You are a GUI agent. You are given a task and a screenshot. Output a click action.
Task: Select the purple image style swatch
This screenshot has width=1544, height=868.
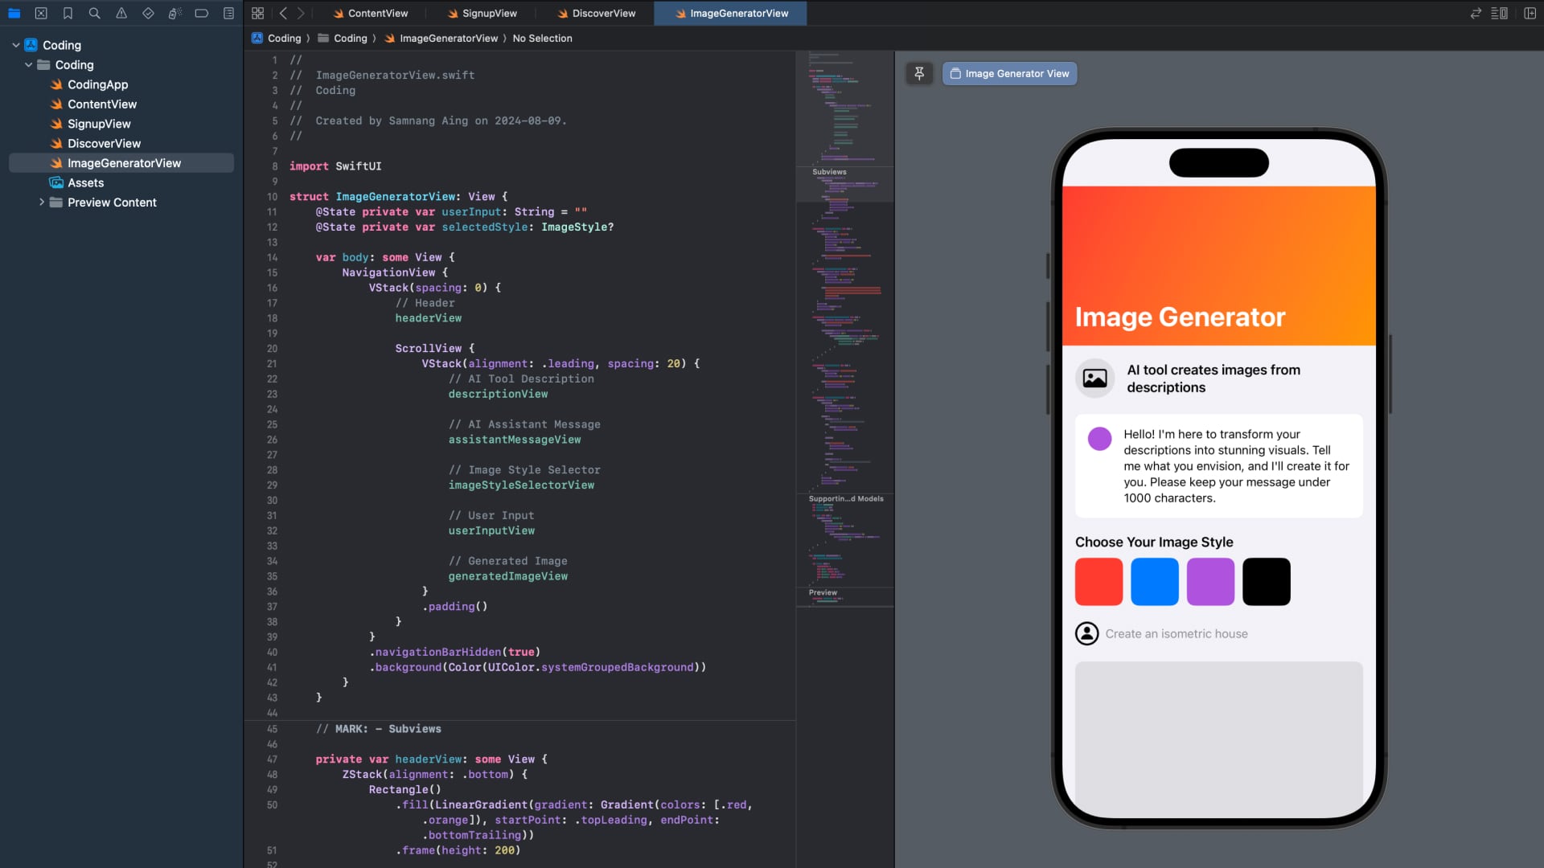tap(1210, 582)
